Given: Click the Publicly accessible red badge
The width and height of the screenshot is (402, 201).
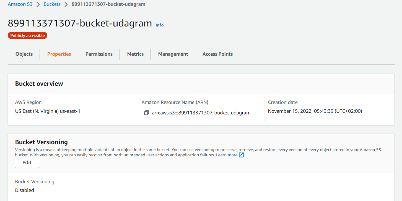Looking at the screenshot, I should coord(27,36).
